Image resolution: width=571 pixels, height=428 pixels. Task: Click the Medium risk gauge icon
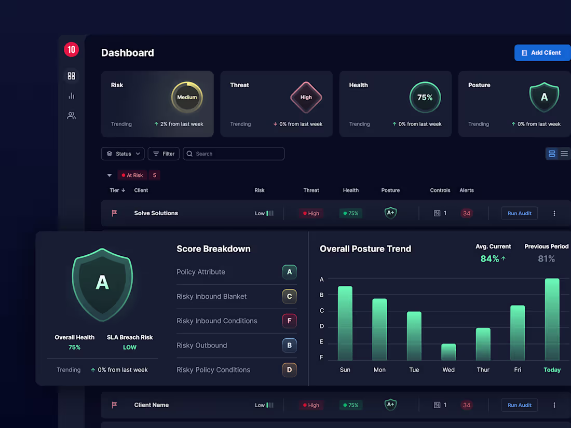point(187,97)
